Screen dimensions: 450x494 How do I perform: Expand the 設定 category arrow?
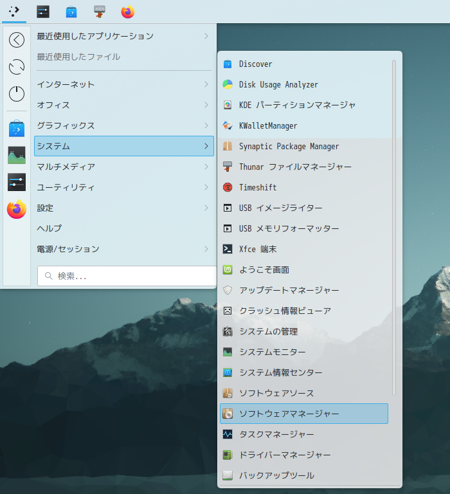tap(206, 208)
